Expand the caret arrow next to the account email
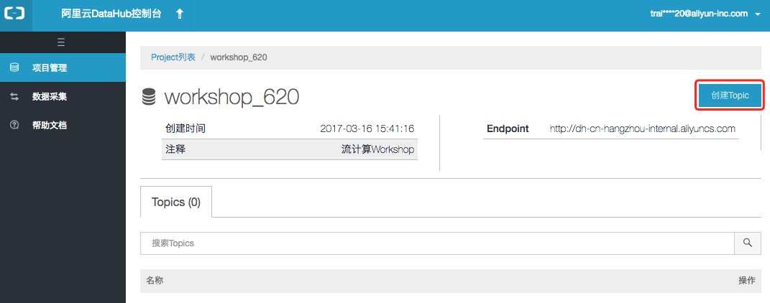Image resolution: width=770 pixels, height=303 pixels. pos(758,14)
